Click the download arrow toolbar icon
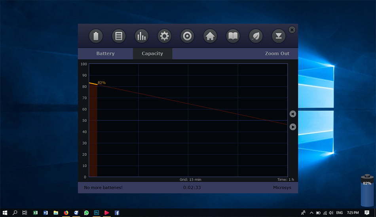376x217 pixels. pyautogui.click(x=279, y=36)
